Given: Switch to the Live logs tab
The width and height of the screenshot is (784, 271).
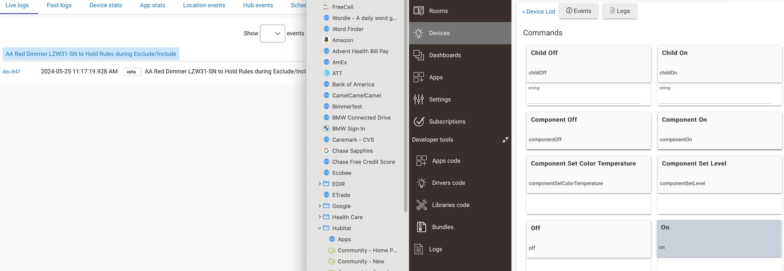Looking at the screenshot, I should [17, 5].
